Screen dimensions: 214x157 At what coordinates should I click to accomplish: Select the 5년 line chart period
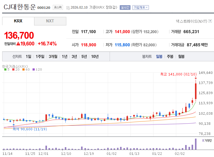(x=84, y=56)
